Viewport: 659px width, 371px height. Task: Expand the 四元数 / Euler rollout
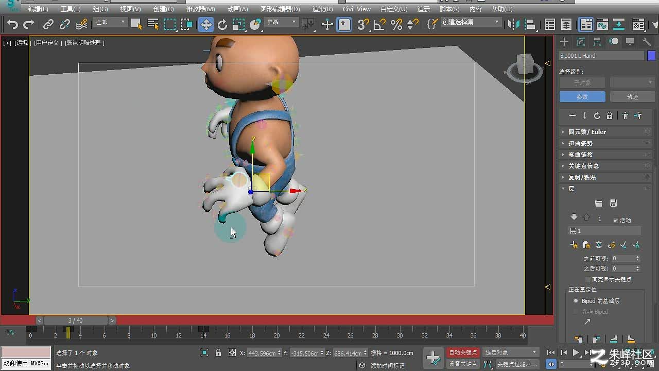[x=605, y=132]
